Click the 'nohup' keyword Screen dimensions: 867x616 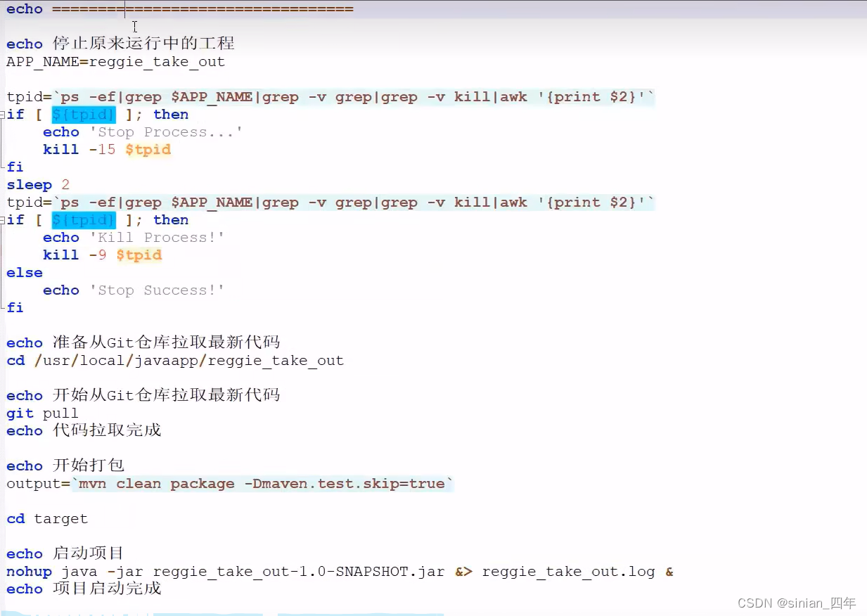tap(30, 572)
